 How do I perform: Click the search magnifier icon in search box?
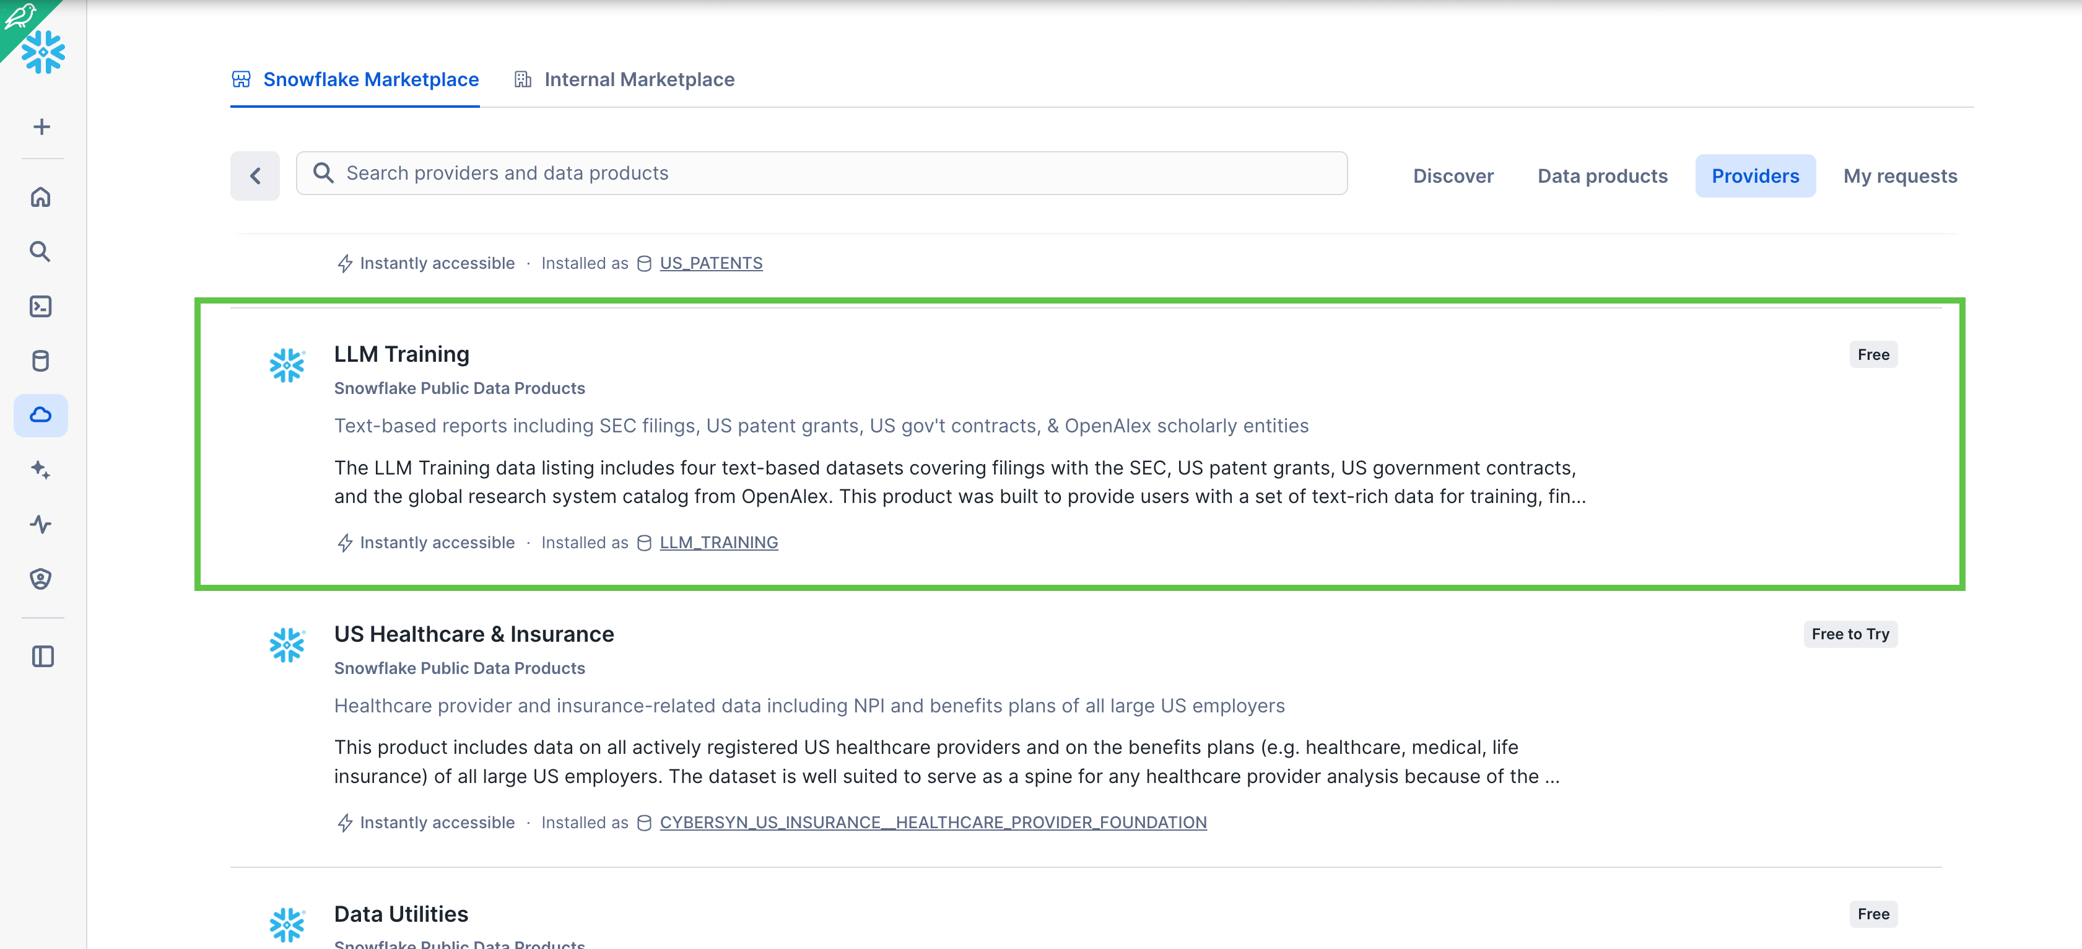[323, 173]
